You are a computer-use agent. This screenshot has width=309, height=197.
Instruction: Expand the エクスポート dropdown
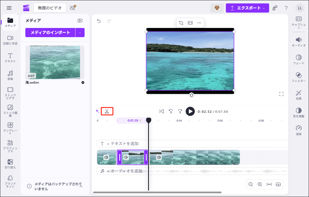click(x=264, y=8)
